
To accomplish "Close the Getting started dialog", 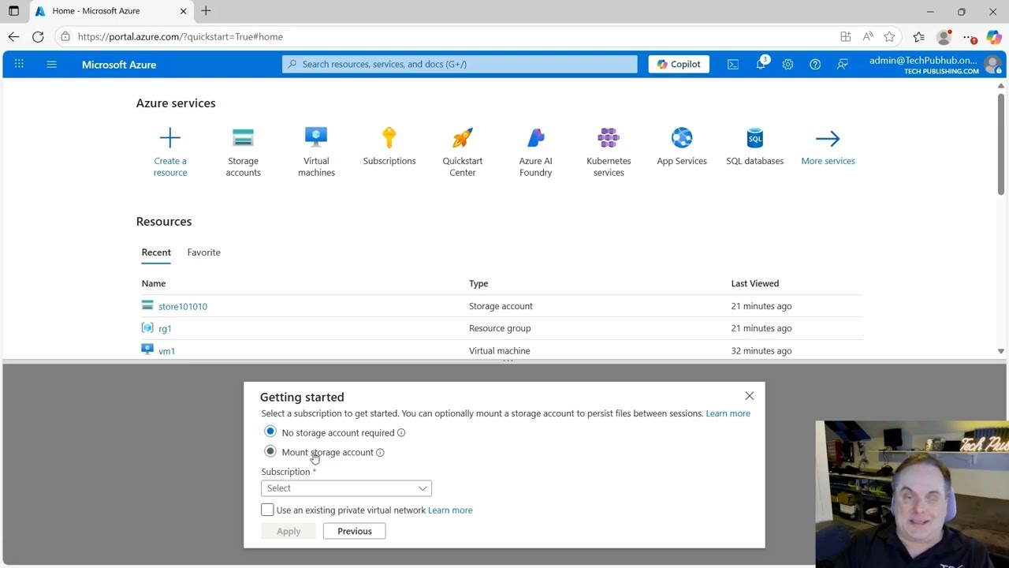I will (750, 396).
